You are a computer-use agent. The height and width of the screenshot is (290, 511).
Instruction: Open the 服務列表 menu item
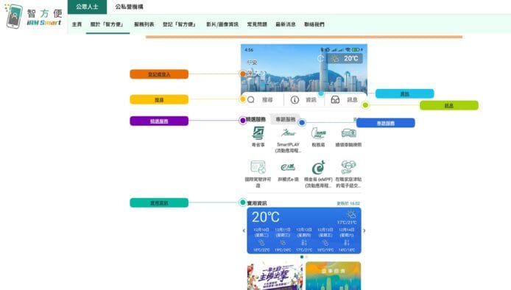[144, 24]
